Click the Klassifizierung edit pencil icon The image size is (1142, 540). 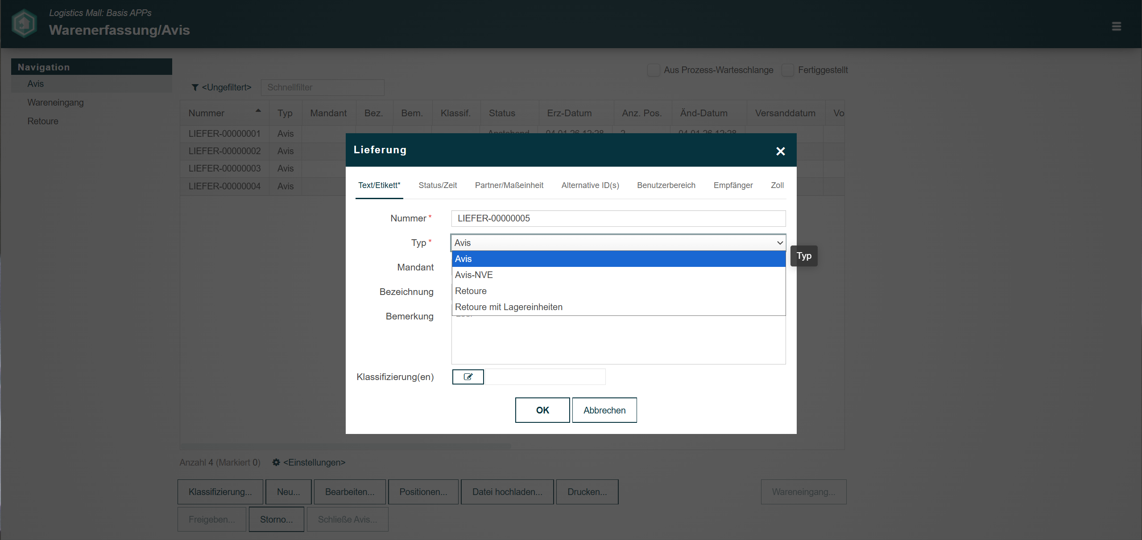coord(468,377)
